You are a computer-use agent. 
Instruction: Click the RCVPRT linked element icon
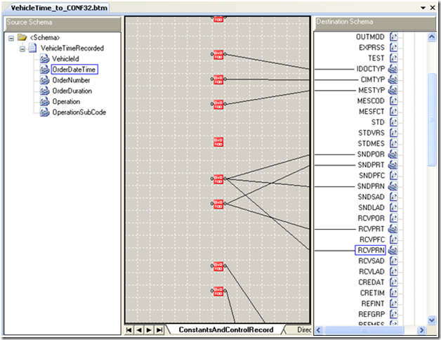pyautogui.click(x=393, y=229)
